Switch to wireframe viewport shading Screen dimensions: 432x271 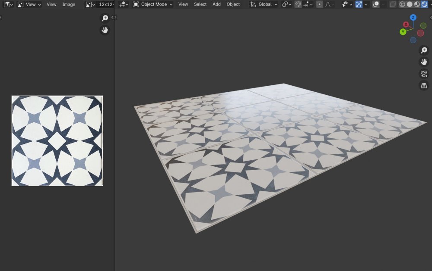point(402,4)
